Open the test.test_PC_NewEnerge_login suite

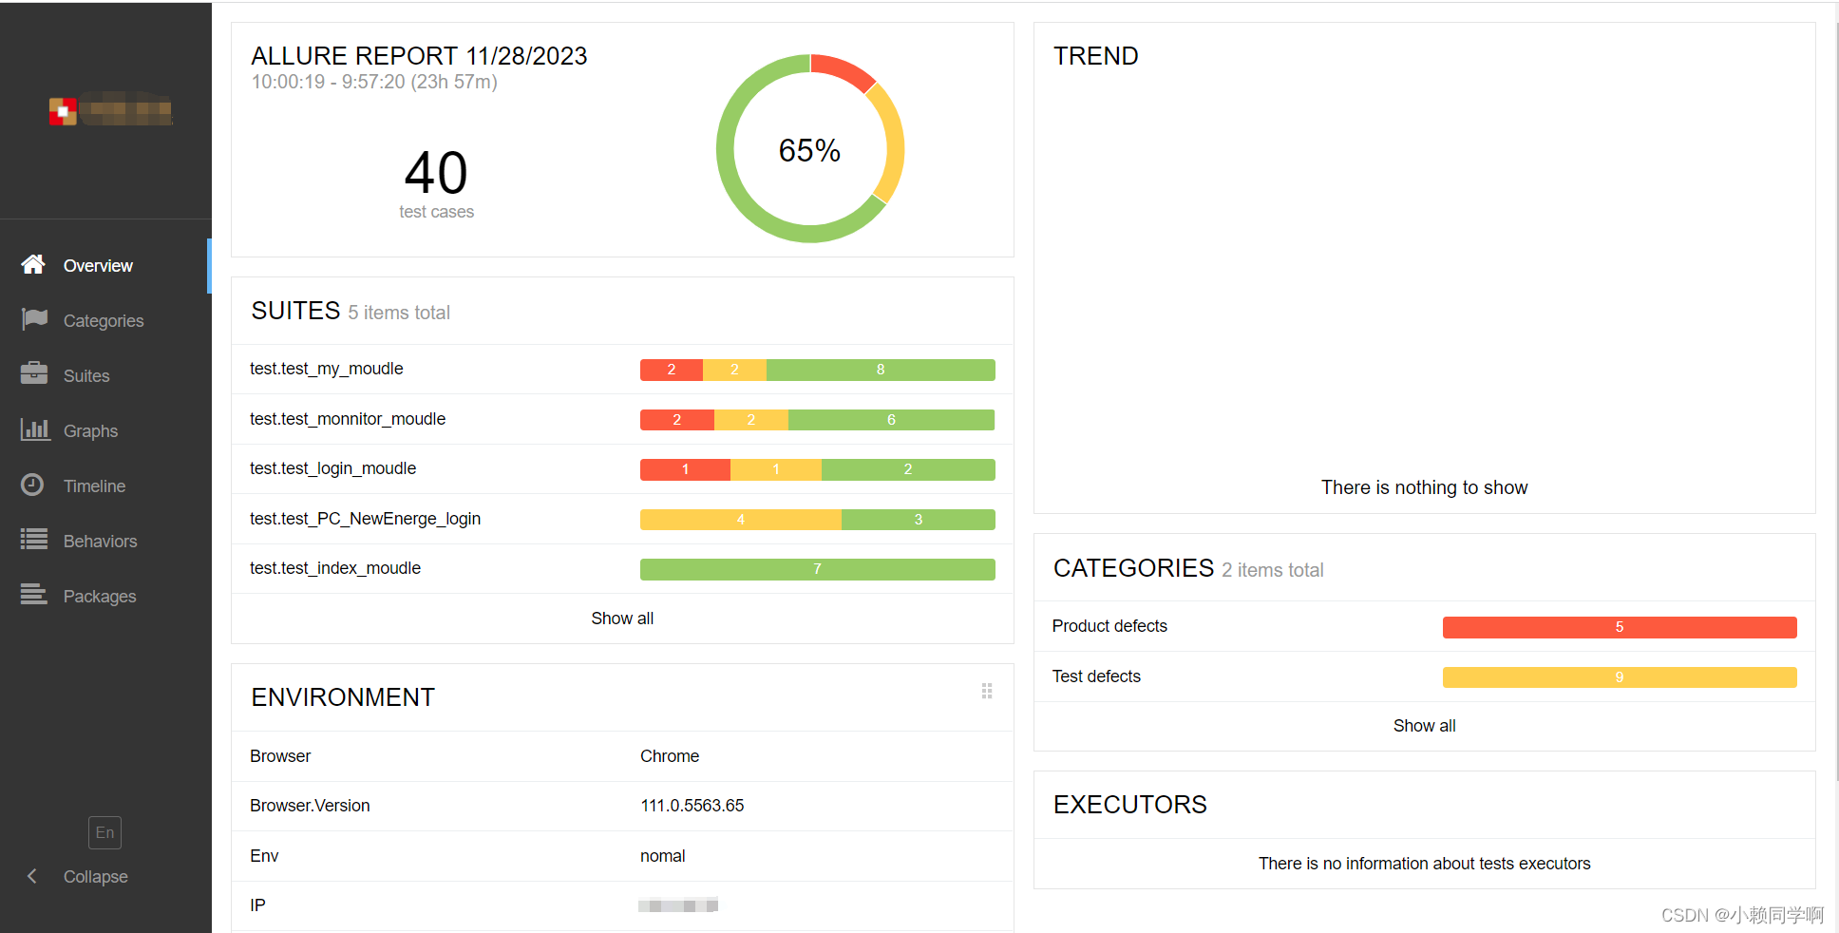tap(622, 519)
